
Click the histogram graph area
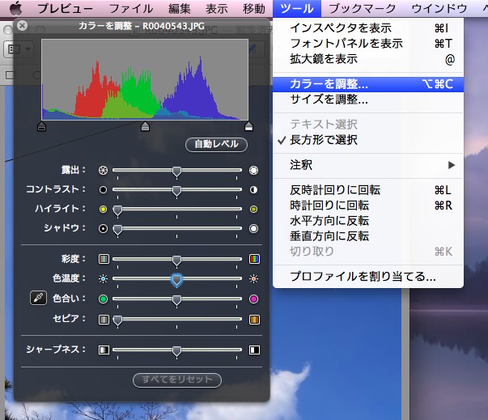click(x=145, y=79)
